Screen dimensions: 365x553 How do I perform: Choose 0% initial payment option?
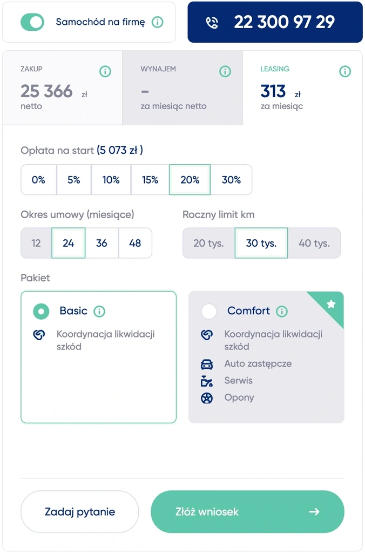(x=38, y=180)
